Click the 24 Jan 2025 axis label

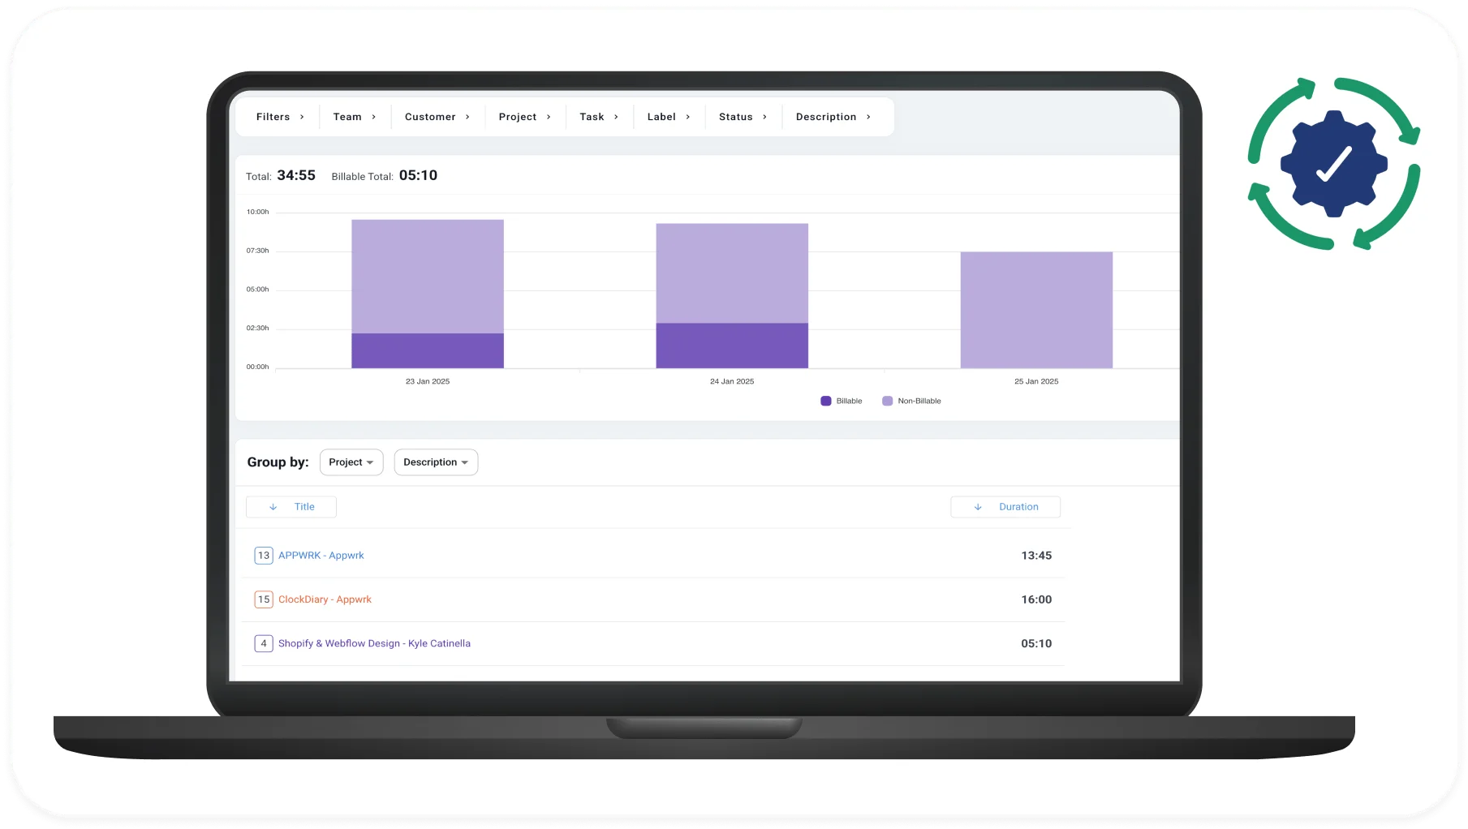point(732,381)
